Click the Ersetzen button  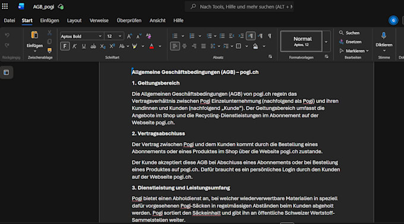[x=351, y=41]
